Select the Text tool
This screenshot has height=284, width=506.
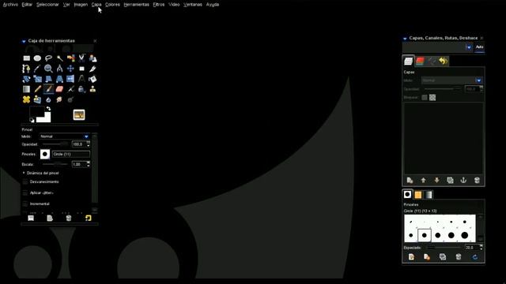point(81,79)
